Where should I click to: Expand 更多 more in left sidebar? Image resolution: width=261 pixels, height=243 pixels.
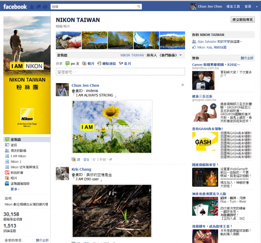15,189
